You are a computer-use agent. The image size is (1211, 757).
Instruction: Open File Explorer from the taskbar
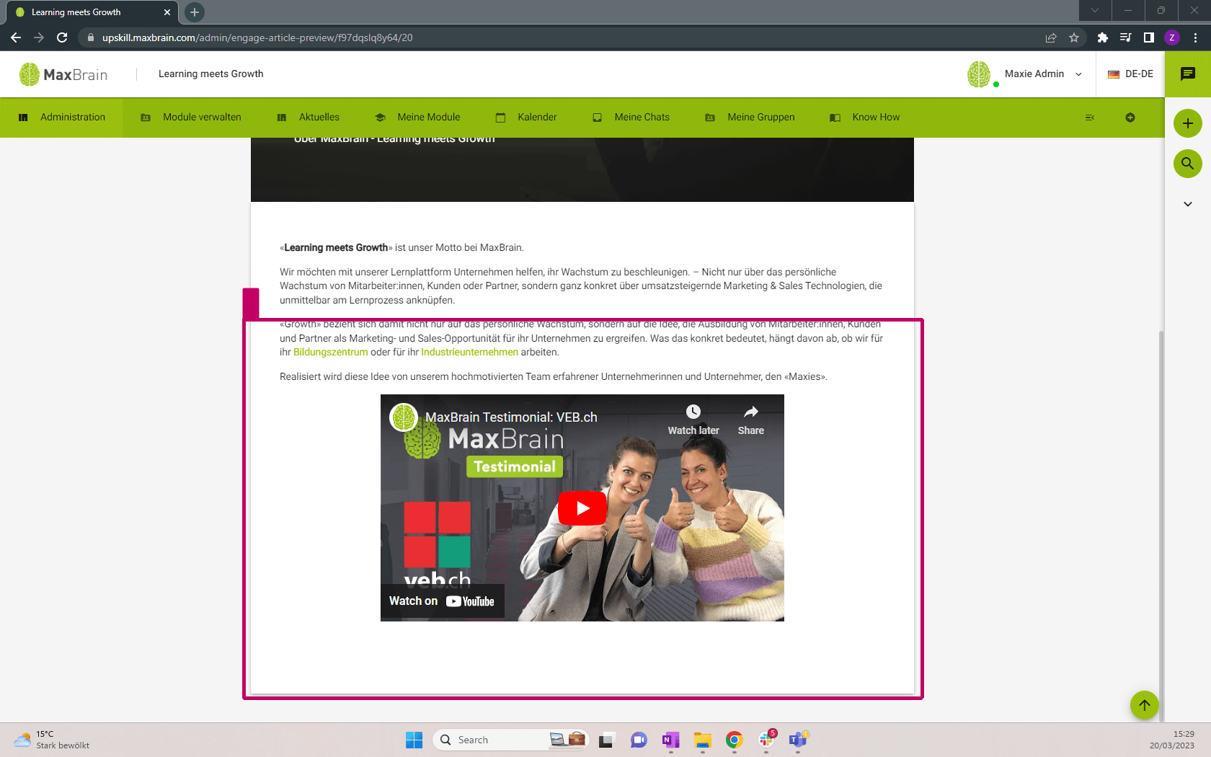[703, 740]
